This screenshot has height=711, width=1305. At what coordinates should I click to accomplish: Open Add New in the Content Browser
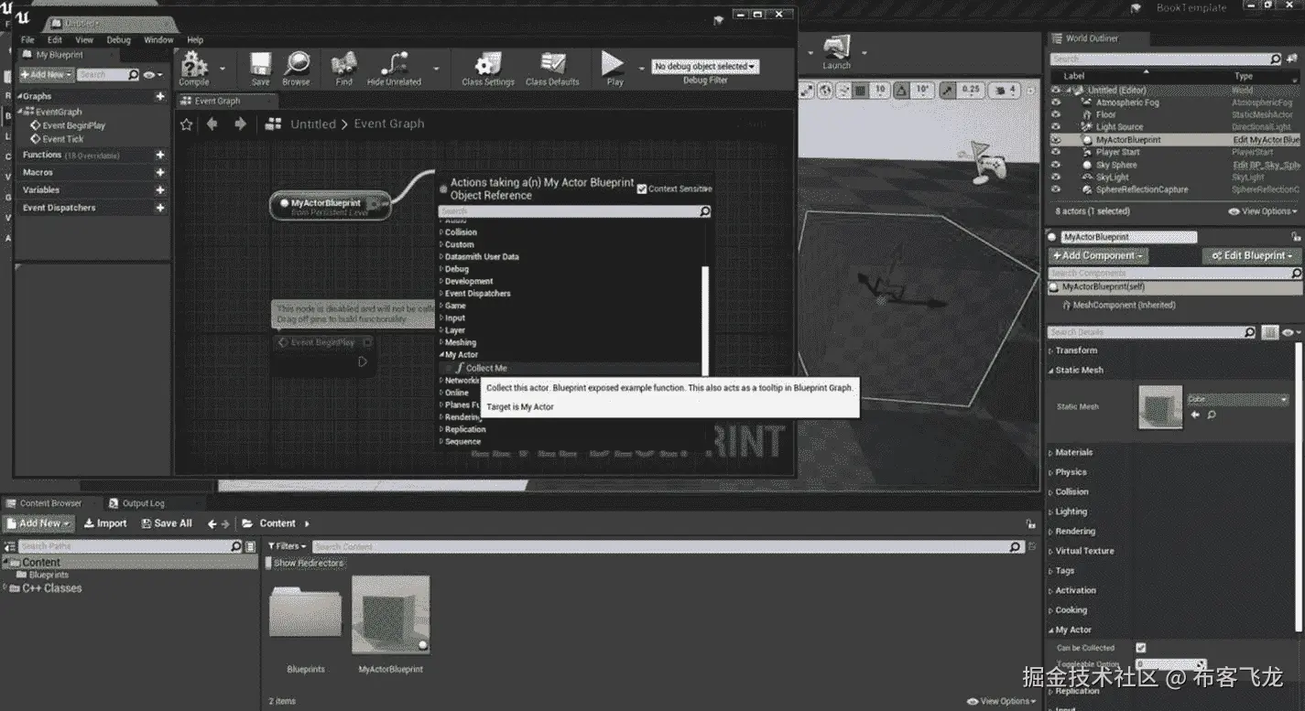(x=38, y=523)
